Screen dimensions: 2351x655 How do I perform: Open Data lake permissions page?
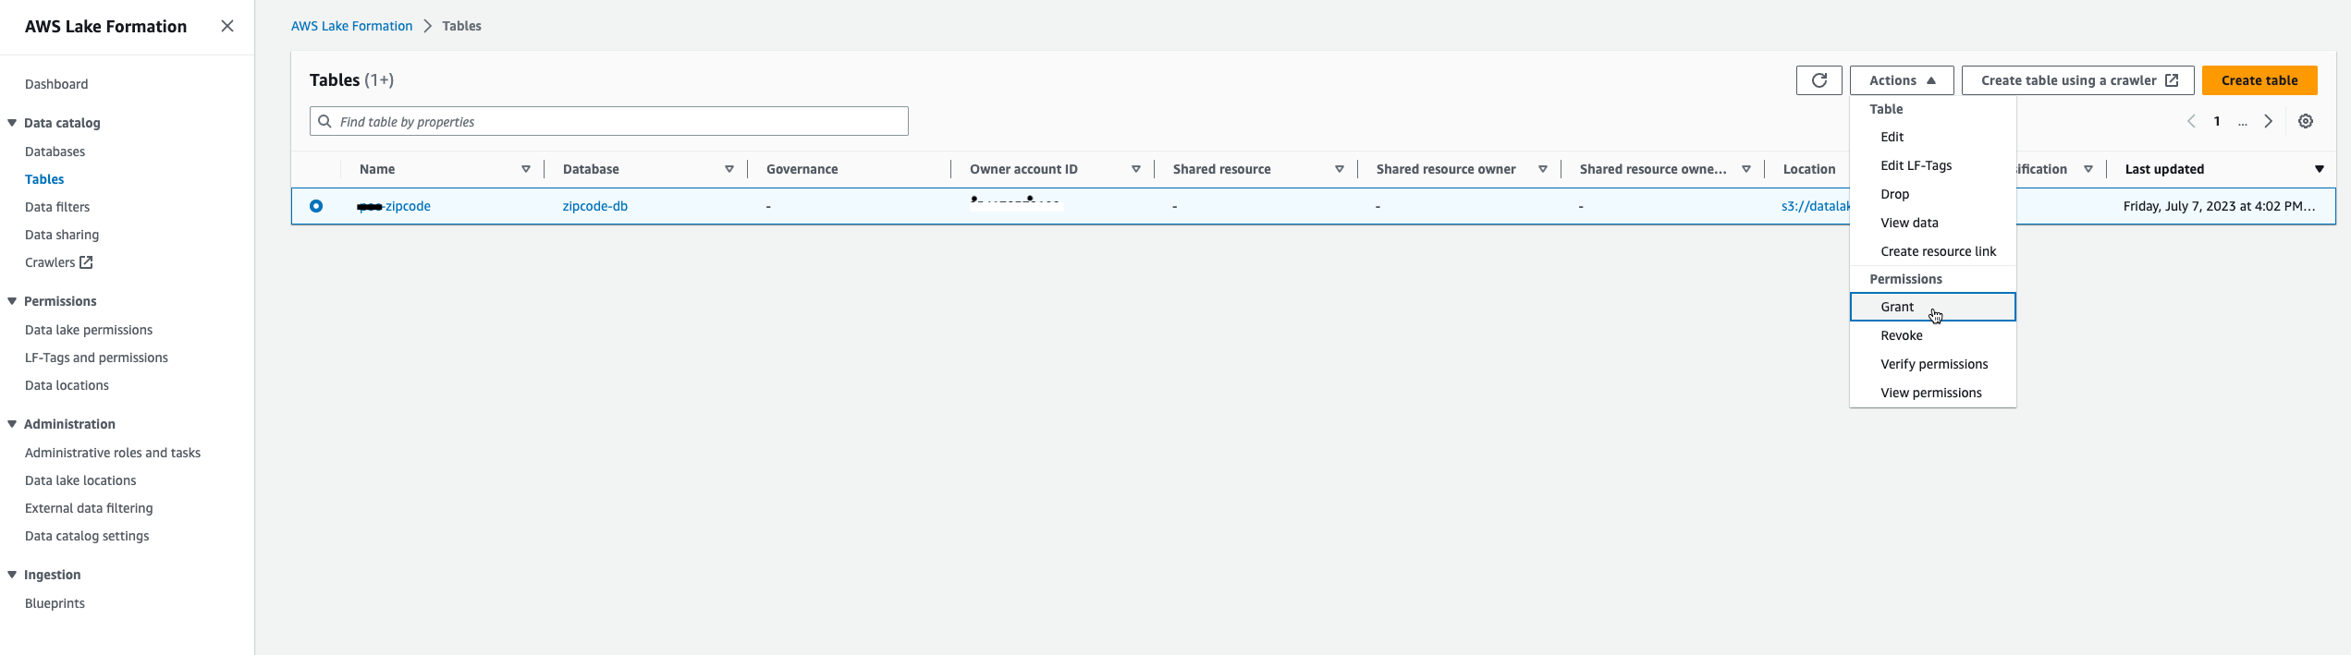point(89,330)
